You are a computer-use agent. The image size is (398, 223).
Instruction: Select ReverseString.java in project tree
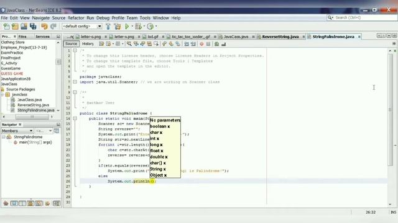(33, 105)
